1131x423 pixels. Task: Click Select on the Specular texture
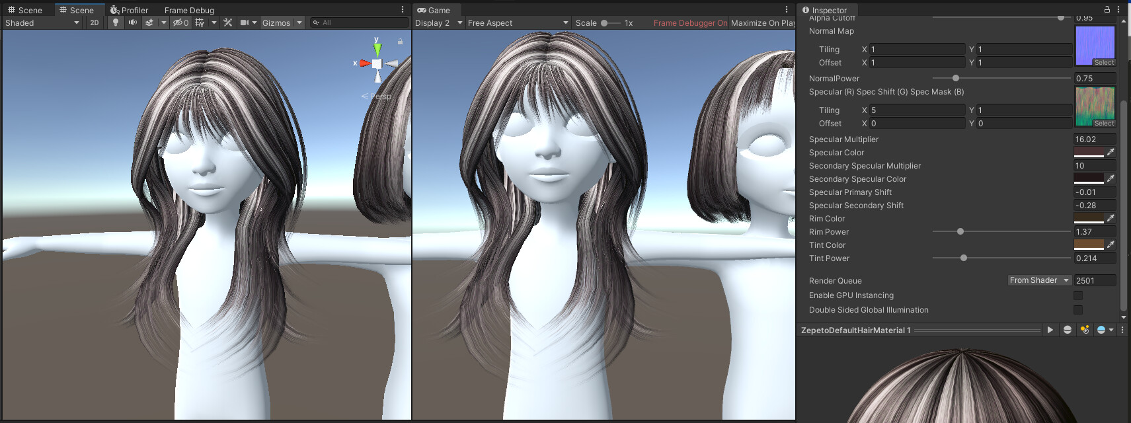click(x=1104, y=123)
